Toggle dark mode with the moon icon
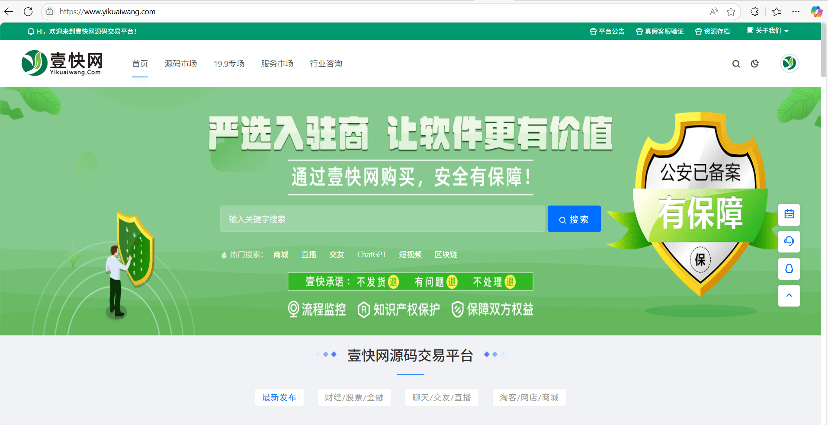The height and width of the screenshot is (425, 828). [755, 64]
